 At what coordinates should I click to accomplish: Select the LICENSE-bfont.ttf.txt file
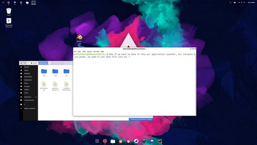tap(66, 86)
